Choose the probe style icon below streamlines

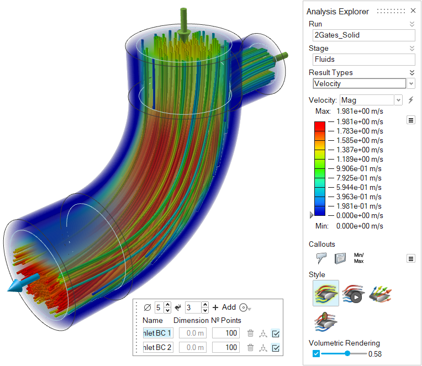[x=325, y=321]
